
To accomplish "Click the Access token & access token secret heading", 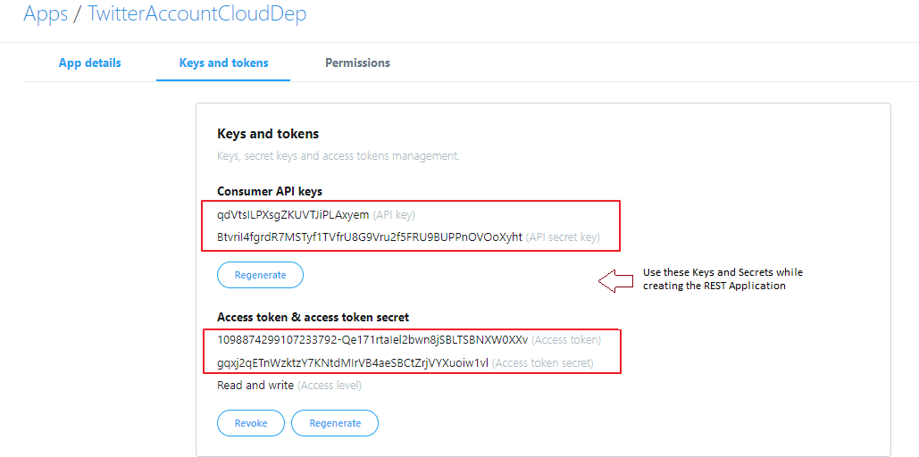I will pos(313,317).
